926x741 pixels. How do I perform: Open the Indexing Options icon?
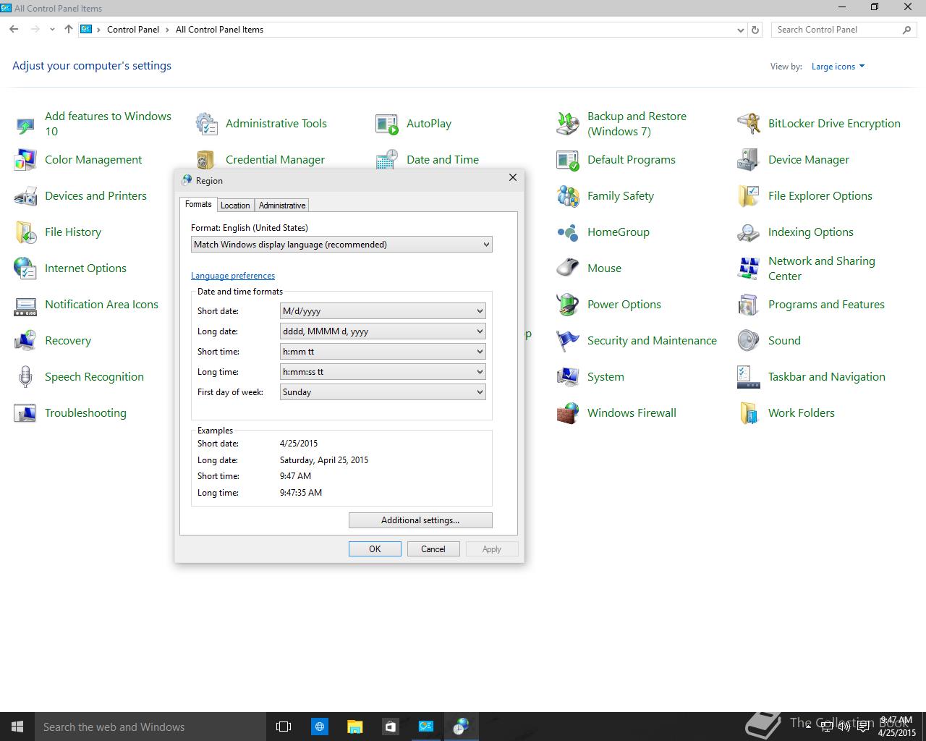[749, 232]
